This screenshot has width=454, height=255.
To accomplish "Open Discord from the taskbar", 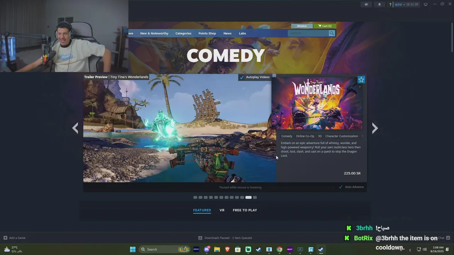I will [207, 249].
